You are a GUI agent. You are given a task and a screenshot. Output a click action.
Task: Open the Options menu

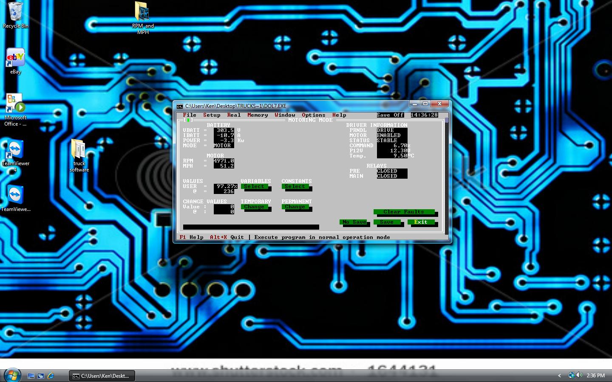click(x=313, y=115)
